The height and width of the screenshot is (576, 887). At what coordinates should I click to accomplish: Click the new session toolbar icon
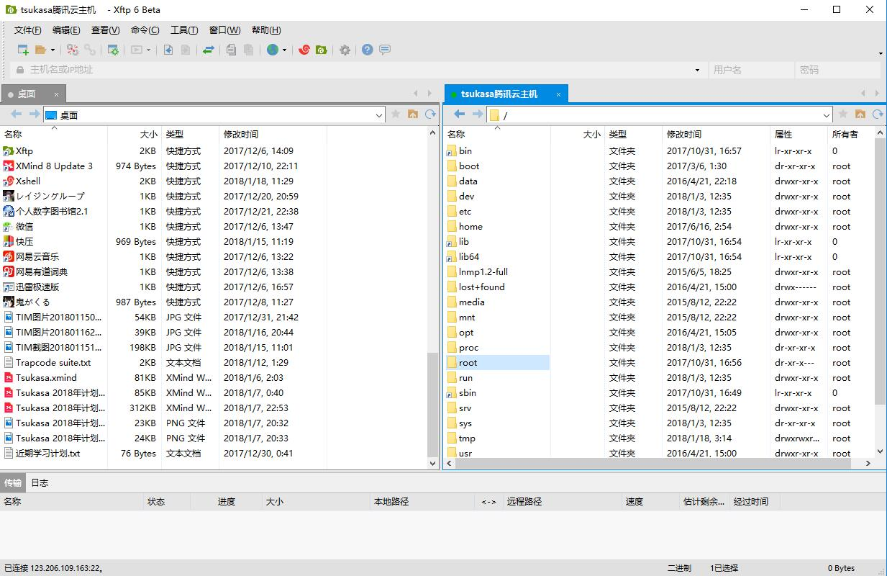(23, 50)
